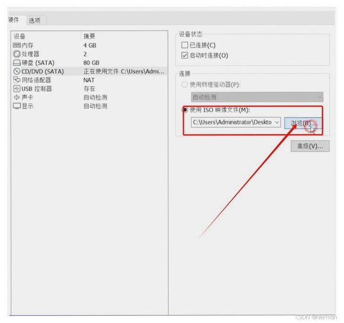This screenshot has width=344, height=323.
Task: Click the 80 GB disk summary value
Action: [91, 63]
